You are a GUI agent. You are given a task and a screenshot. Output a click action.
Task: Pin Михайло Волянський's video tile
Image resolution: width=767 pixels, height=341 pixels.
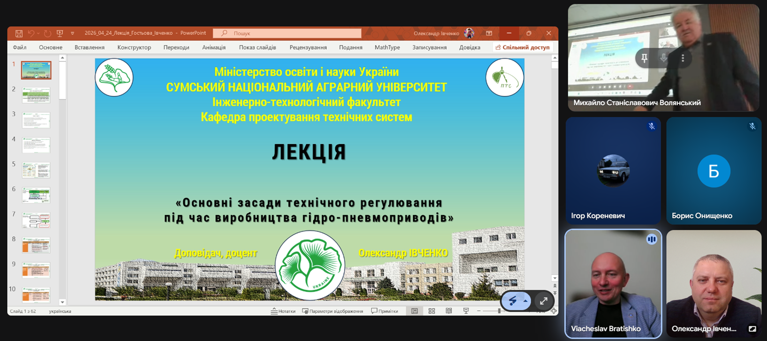pyautogui.click(x=644, y=58)
